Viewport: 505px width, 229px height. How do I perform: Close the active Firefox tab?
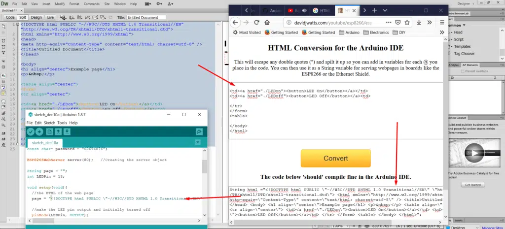[x=354, y=11]
